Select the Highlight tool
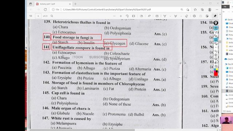This screenshot has width=233, height=131. [x=175, y=16]
